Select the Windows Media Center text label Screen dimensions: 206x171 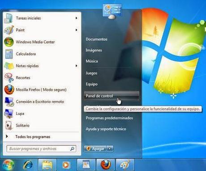35,42
